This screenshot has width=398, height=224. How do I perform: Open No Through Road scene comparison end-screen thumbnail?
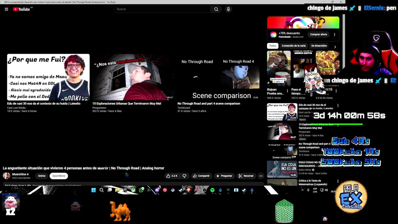pyautogui.click(x=219, y=77)
